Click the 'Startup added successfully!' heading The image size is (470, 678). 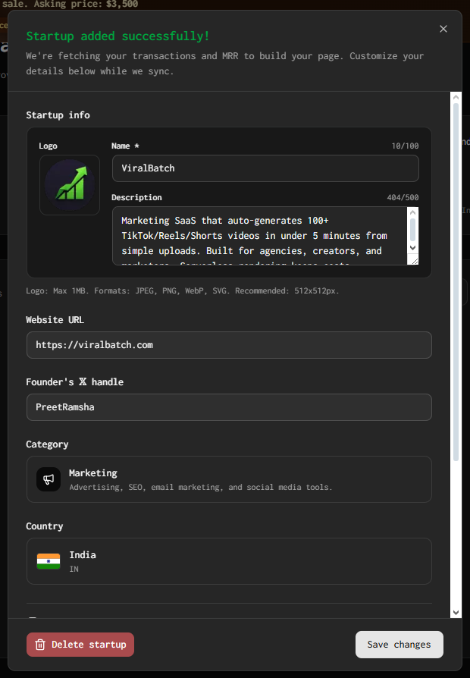[x=117, y=36]
